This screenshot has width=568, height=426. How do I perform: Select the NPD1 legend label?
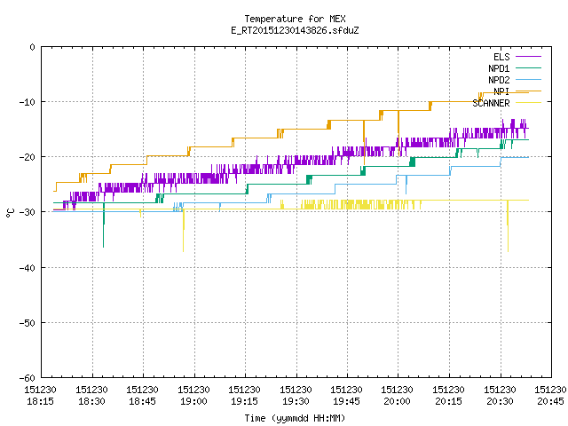(x=499, y=68)
